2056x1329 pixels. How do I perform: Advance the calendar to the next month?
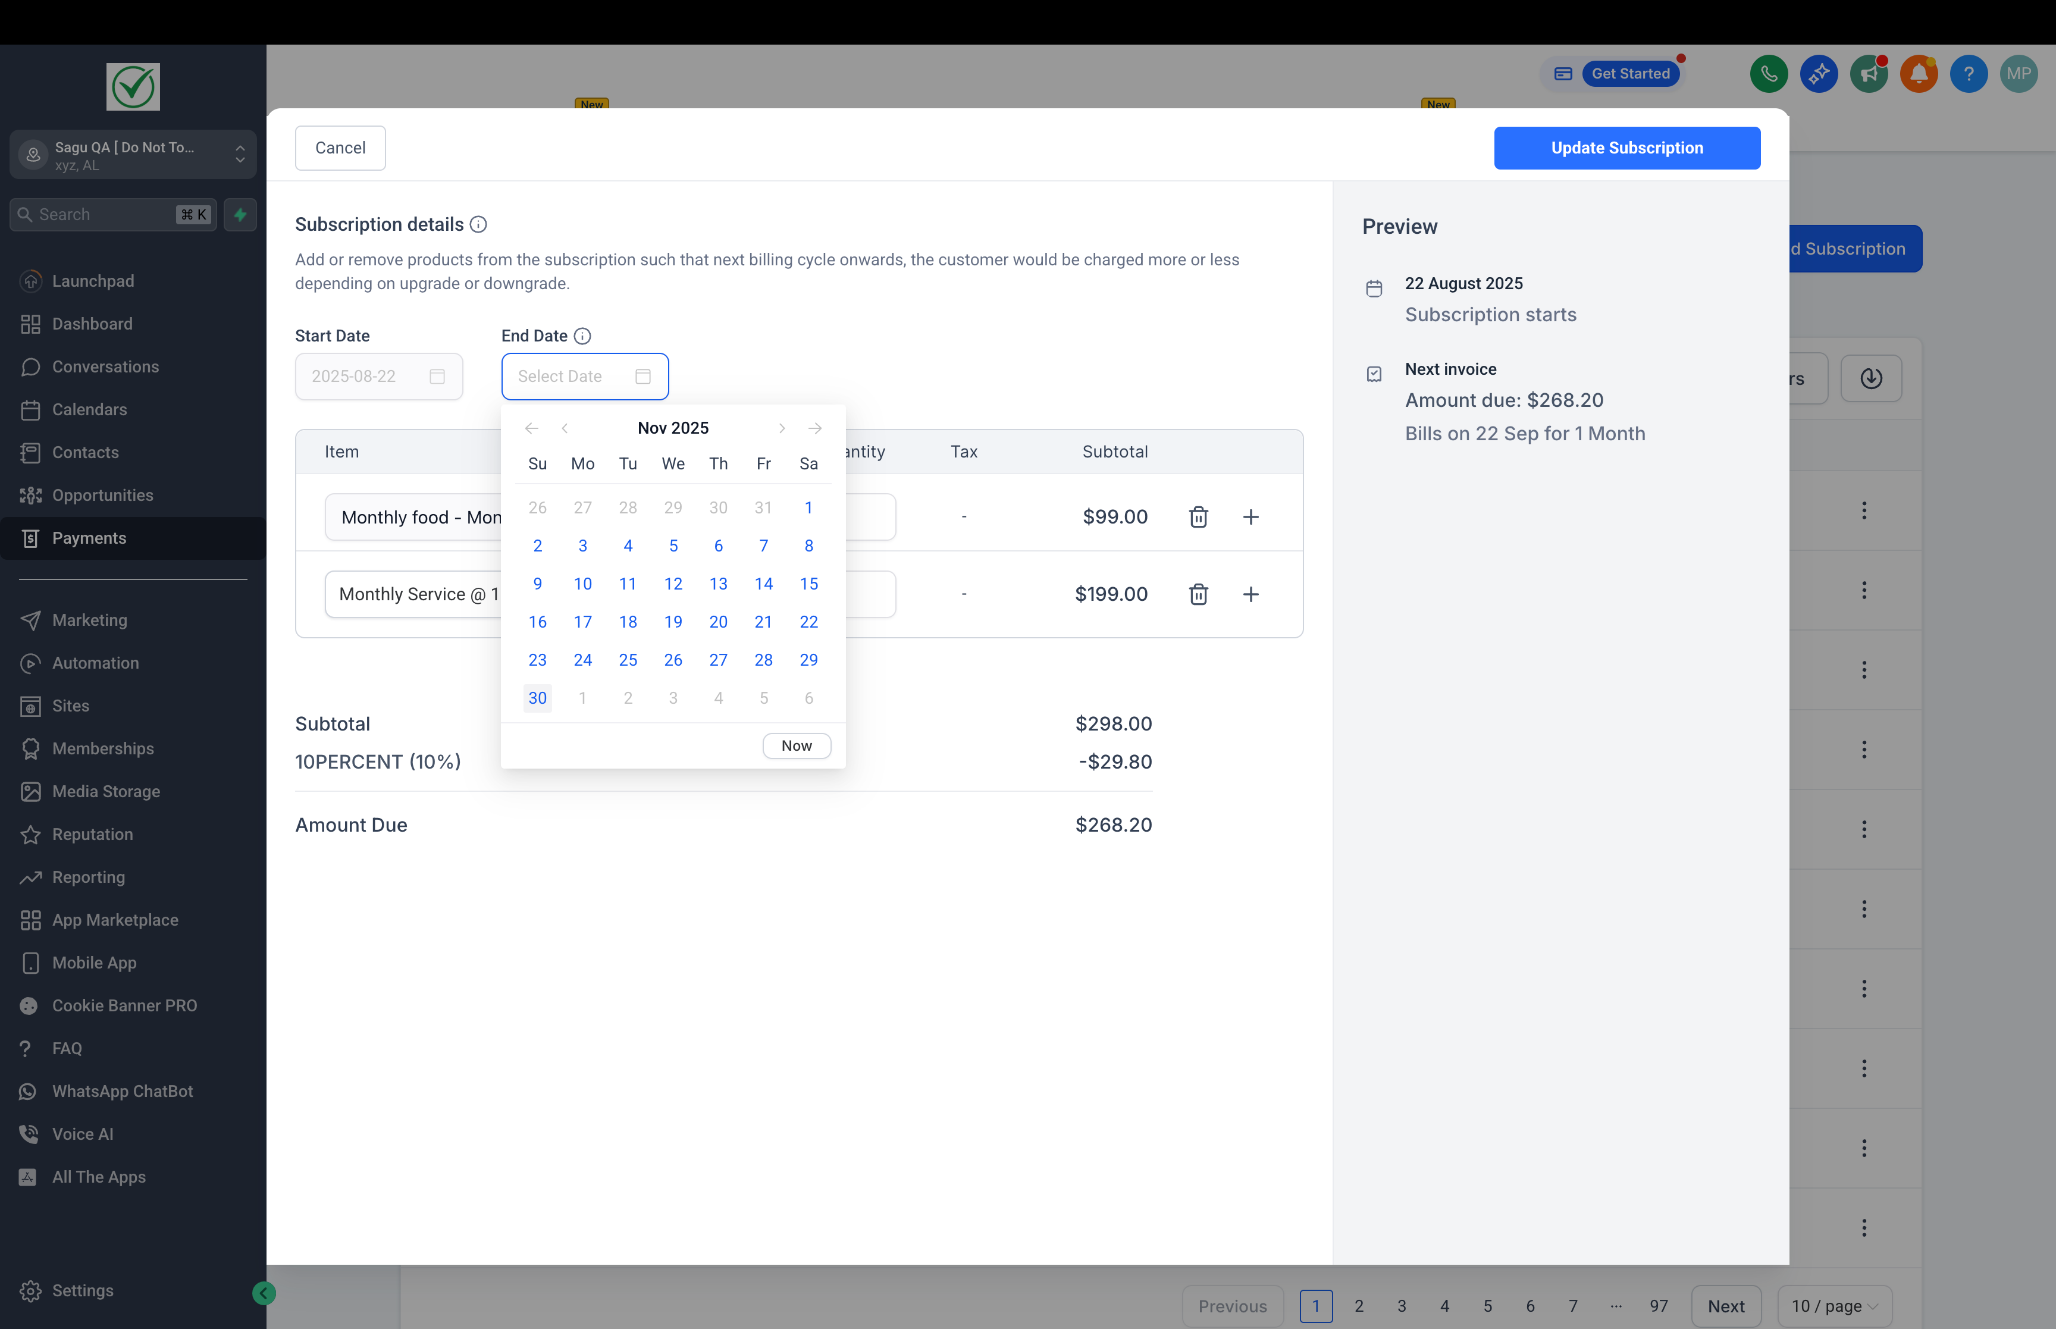(782, 427)
